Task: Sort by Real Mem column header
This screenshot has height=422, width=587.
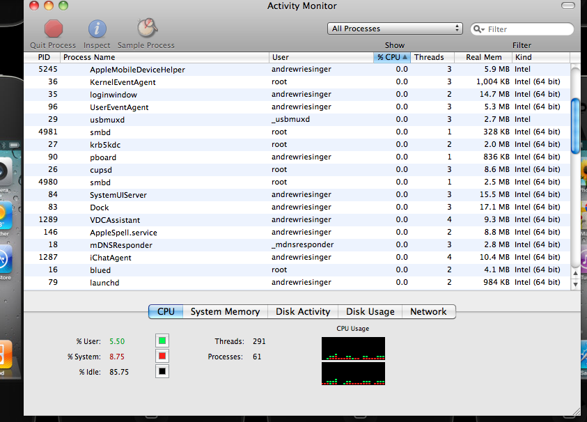Action: click(x=483, y=57)
